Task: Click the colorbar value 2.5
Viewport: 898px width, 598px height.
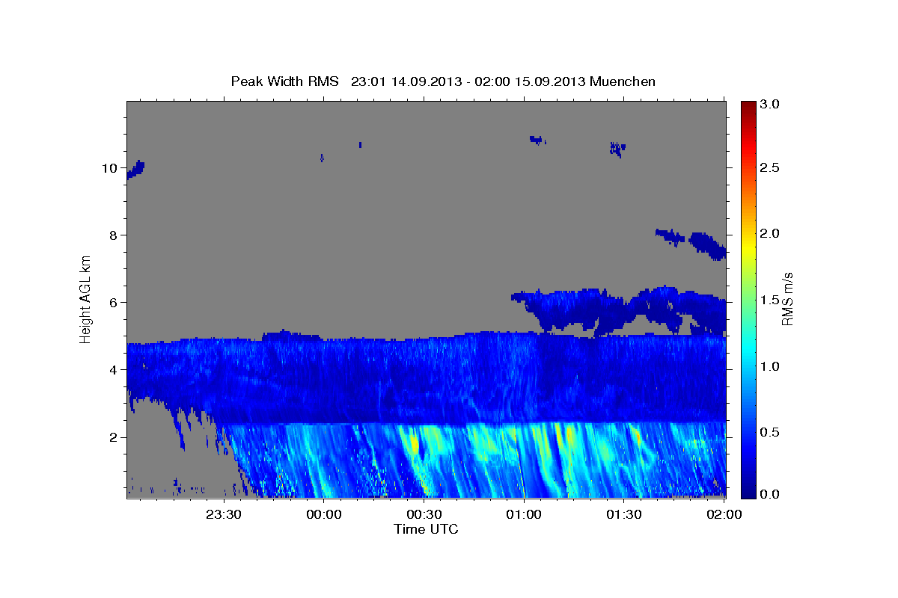Action: [771, 167]
